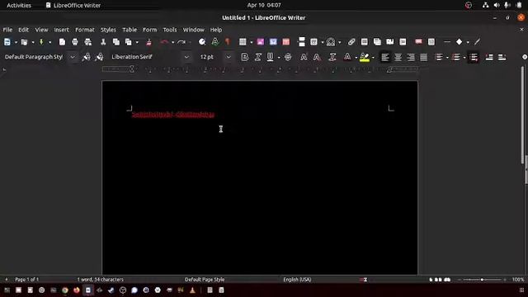Open the Format menu
This screenshot has height=297, width=528.
pyautogui.click(x=85, y=30)
